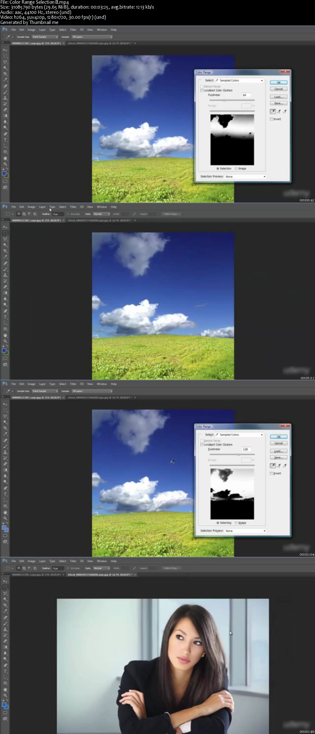Select the Gradient tool in the 00:01:22 frame
Screen dimensions: 315x734
[5, 293]
